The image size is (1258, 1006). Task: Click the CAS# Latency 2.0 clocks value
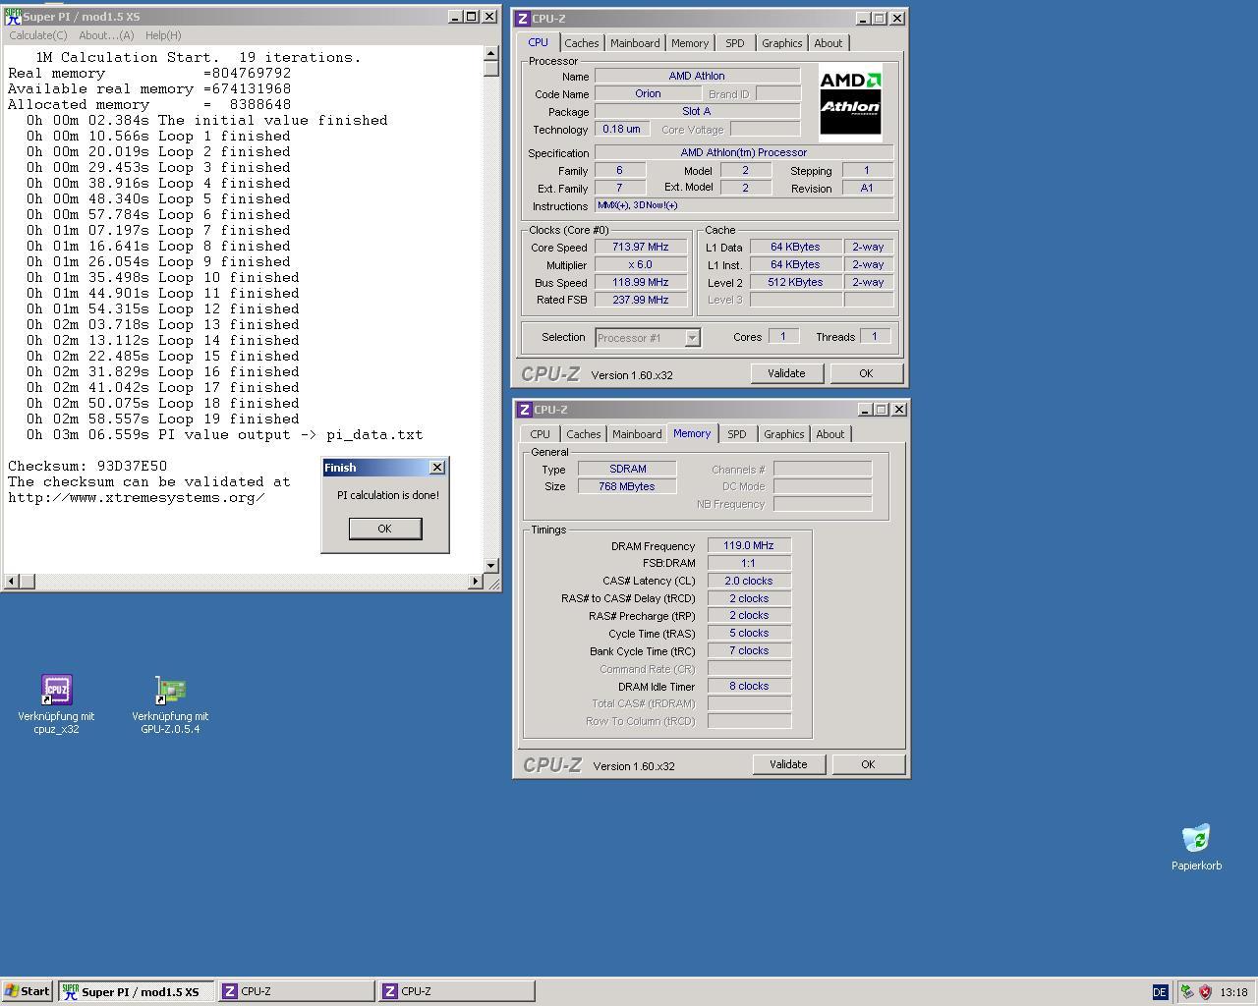point(749,581)
